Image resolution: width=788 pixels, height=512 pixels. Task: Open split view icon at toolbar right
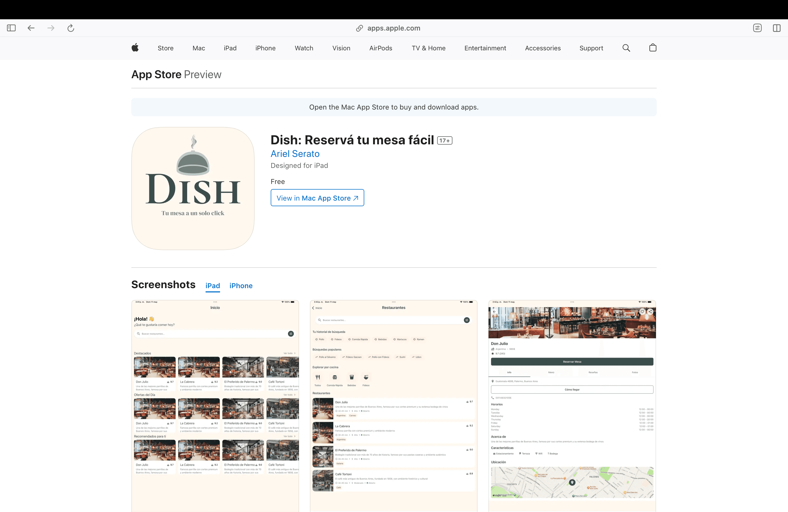(777, 28)
